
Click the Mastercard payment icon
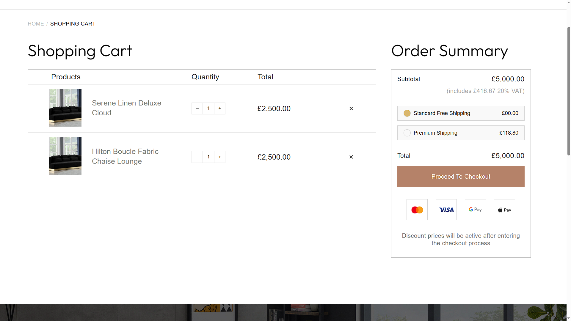(417, 210)
